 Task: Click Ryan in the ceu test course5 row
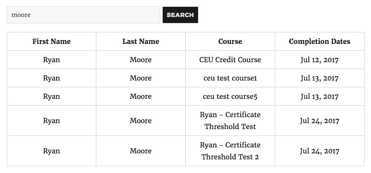coord(52,96)
